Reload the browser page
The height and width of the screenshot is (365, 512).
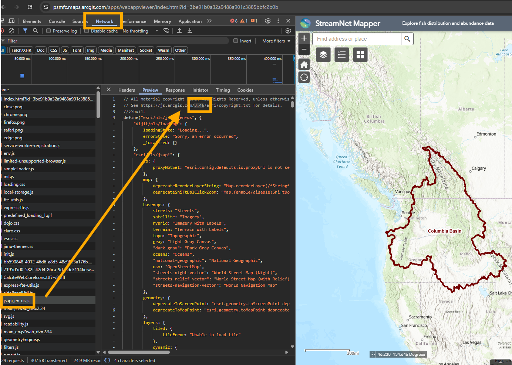[x=30, y=7]
